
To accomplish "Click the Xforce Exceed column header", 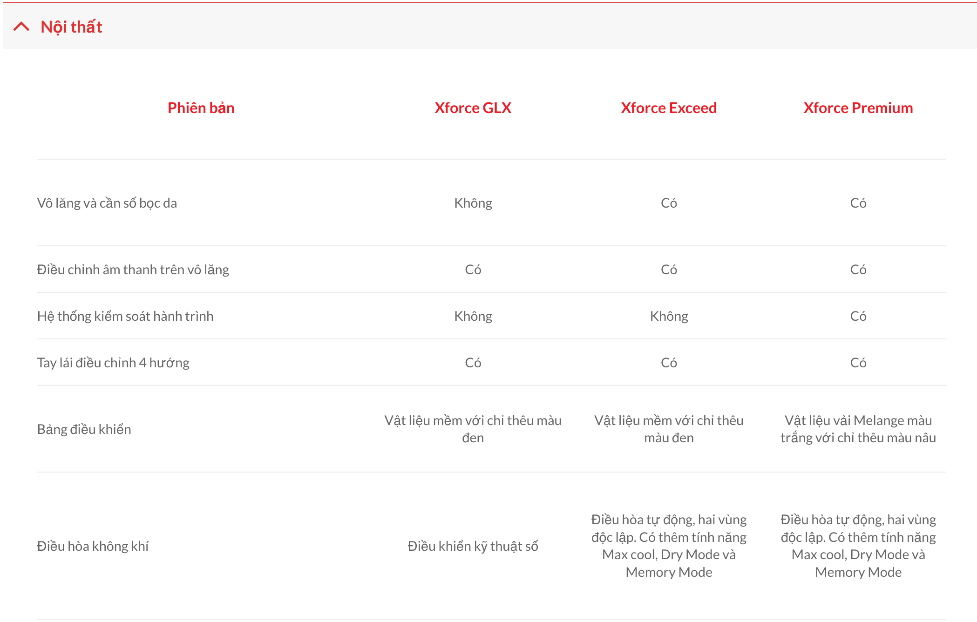I will (669, 108).
